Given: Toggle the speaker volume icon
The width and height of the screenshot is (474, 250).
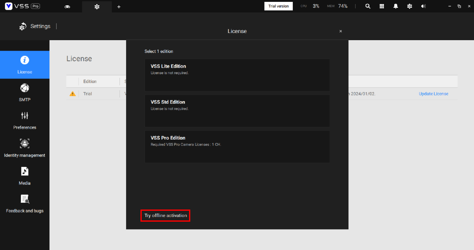Looking at the screenshot, I should 423,6.
